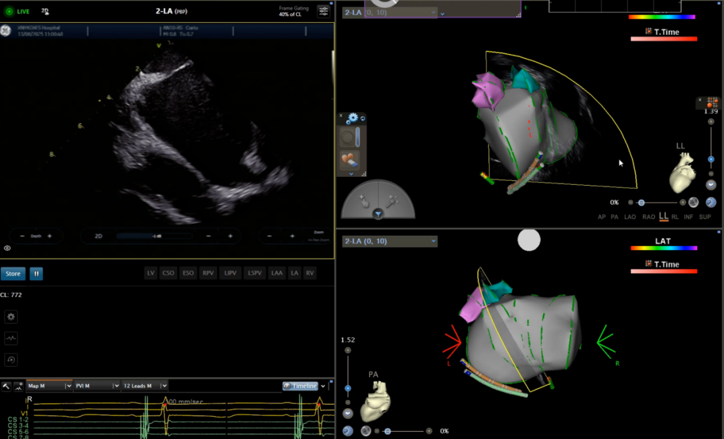
Task: Click the PA heart orientation icon
Action: coord(375,402)
